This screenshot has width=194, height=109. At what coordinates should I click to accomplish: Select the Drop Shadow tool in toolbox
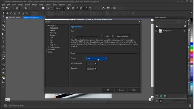click(3, 64)
